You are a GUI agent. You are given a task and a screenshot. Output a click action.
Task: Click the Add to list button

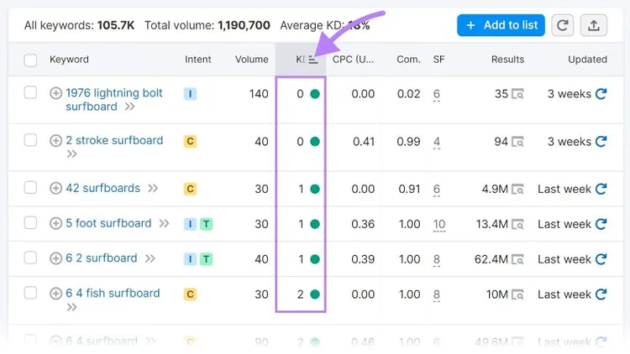[x=501, y=25]
